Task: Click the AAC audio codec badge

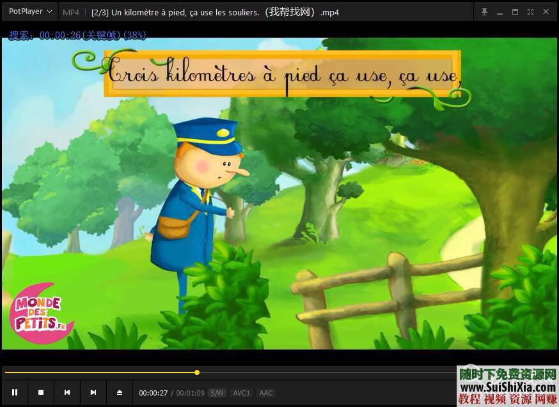Action: (266, 393)
